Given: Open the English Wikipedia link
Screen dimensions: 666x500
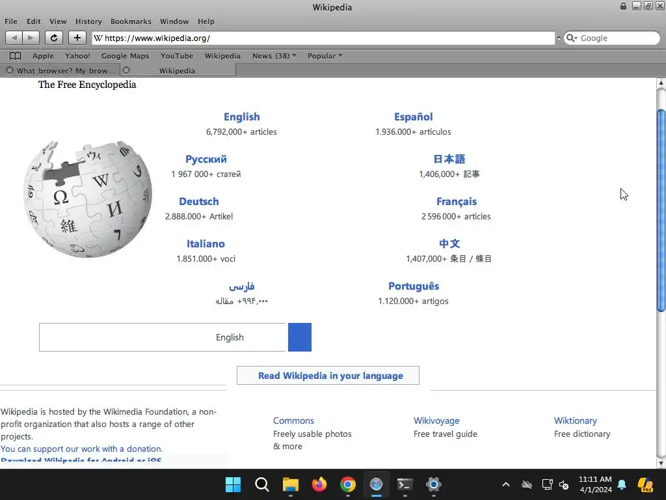Looking at the screenshot, I should pyautogui.click(x=242, y=117).
